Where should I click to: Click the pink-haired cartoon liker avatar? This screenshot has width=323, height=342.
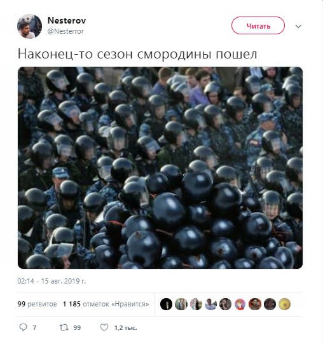pos(240,304)
